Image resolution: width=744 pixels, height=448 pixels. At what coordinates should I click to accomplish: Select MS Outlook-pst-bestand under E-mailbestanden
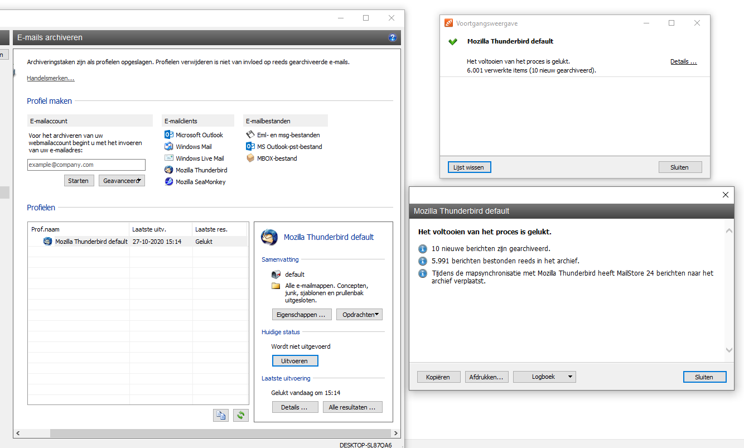[284, 147]
